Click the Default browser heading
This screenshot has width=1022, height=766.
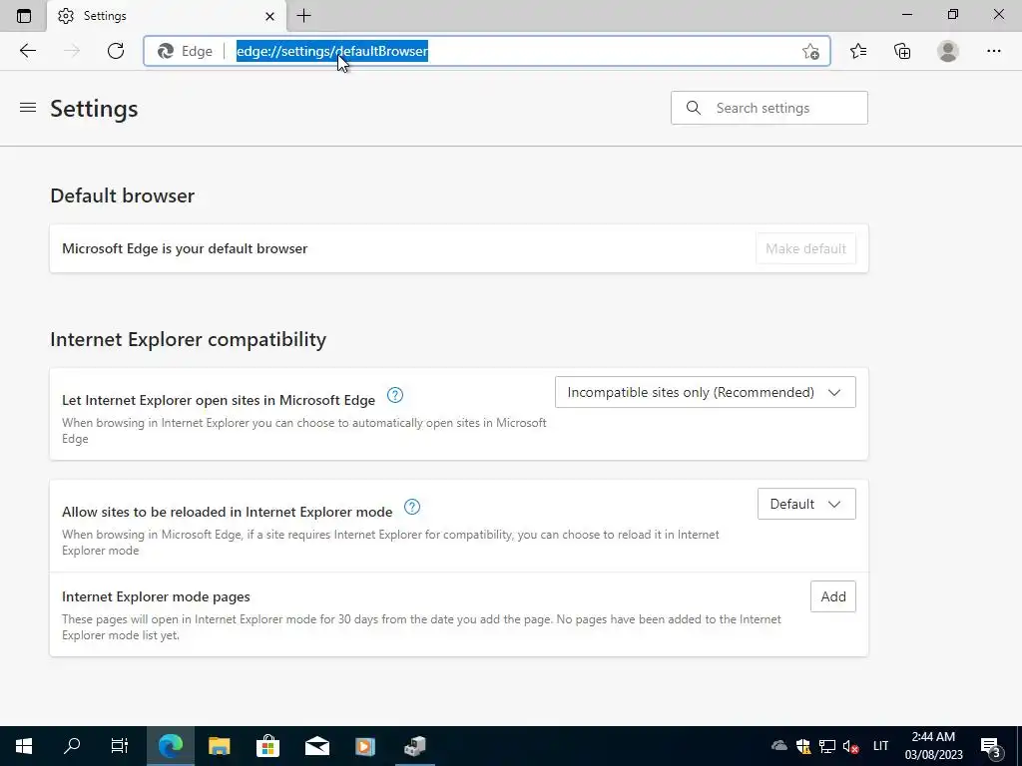click(x=123, y=195)
